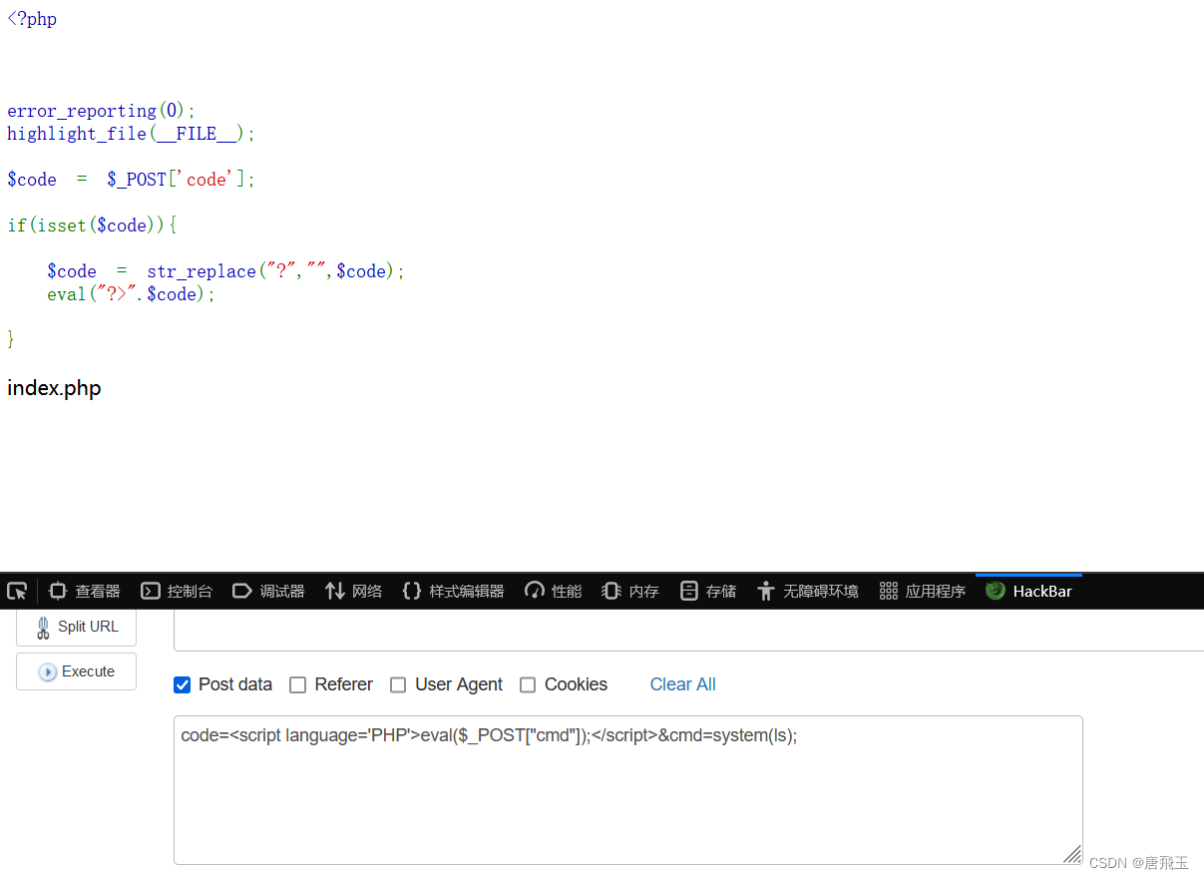The height and width of the screenshot is (879, 1204).
Task: Click the index.php output text
Action: click(x=54, y=388)
